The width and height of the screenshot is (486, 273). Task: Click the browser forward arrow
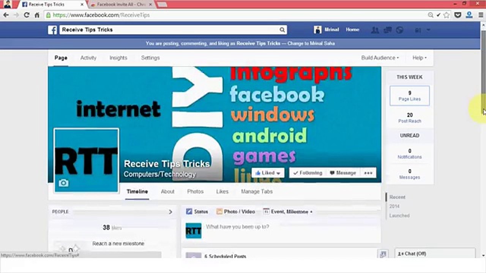tap(16, 15)
